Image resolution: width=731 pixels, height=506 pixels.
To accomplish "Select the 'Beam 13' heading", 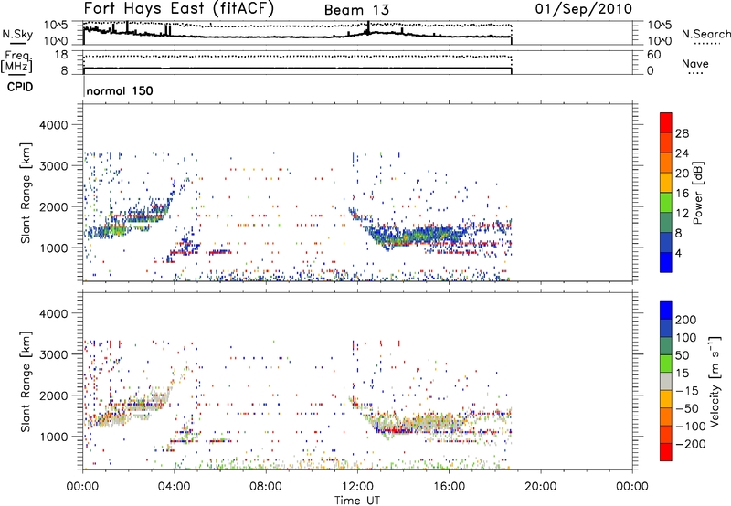I will tap(356, 10).
